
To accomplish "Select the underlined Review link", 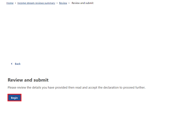I will (x=63, y=3).
